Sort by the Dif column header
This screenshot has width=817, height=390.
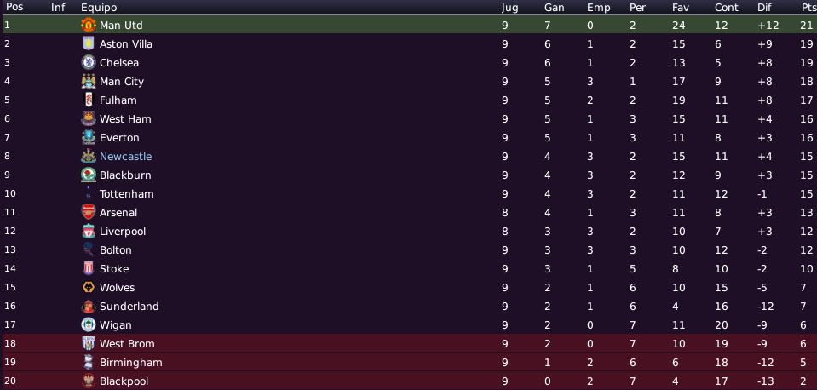pos(764,8)
